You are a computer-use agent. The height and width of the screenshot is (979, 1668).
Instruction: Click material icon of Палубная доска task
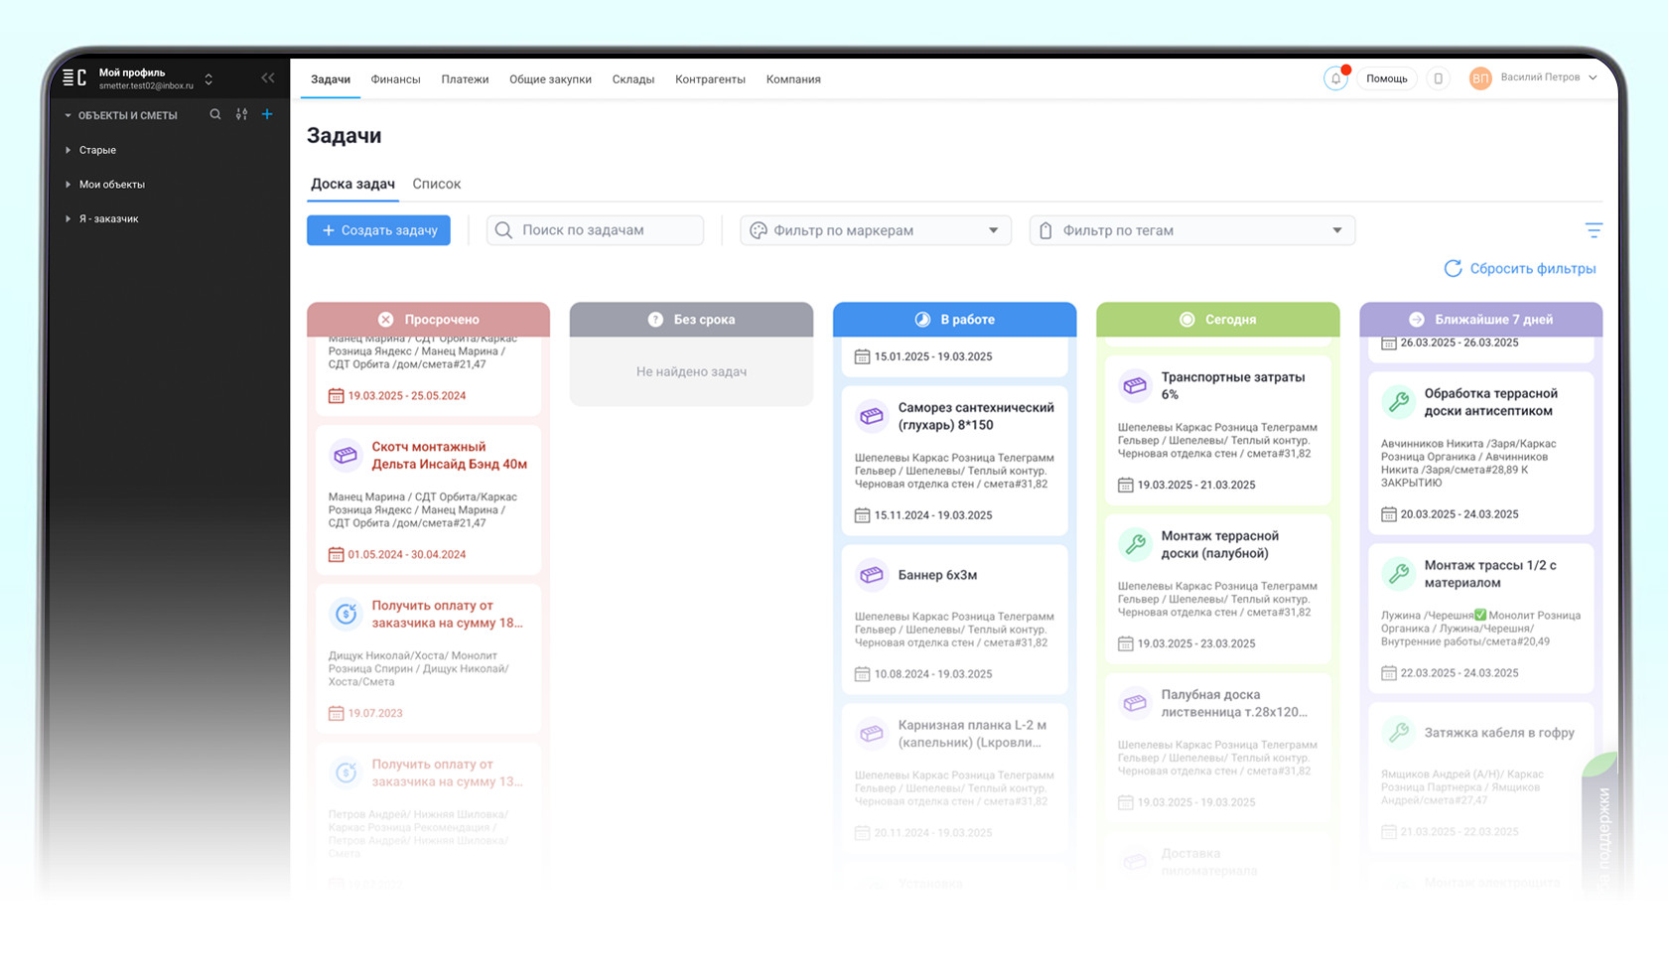click(1135, 703)
